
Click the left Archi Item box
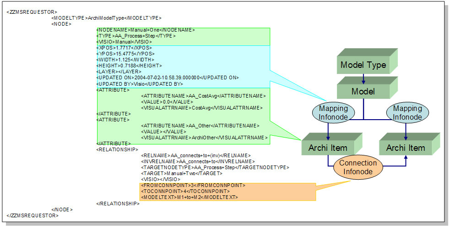327,148
